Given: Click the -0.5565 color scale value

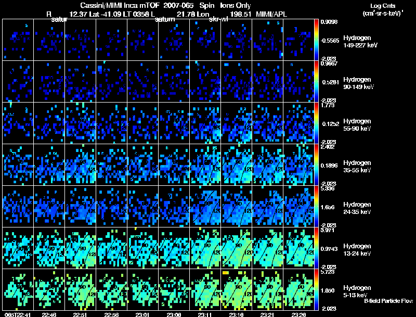Looking at the screenshot, I should [330, 41].
